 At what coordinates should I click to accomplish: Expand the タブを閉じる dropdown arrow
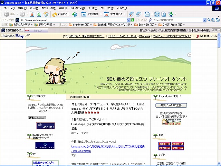pyautogui.click(x=125, y=14)
